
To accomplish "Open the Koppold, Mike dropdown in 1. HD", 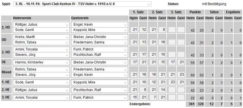I will 100,30.
